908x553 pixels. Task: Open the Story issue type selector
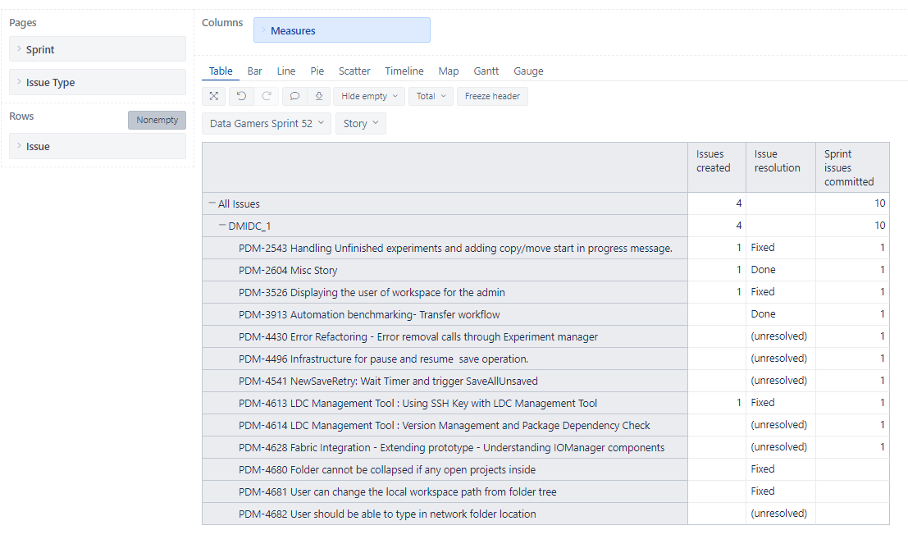360,123
